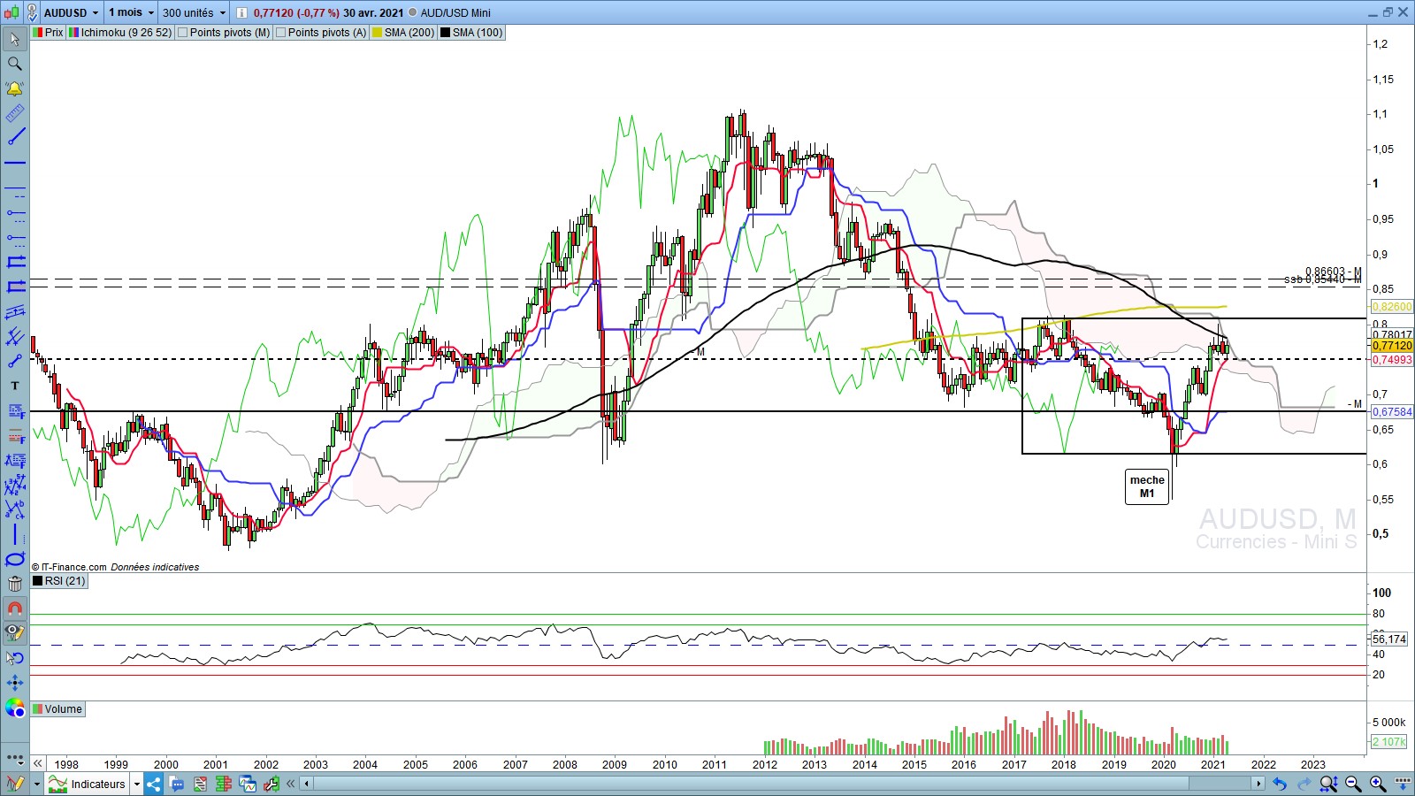The image size is (1415, 796).
Task: Select the horizontal line drawing tool
Action: click(15, 163)
